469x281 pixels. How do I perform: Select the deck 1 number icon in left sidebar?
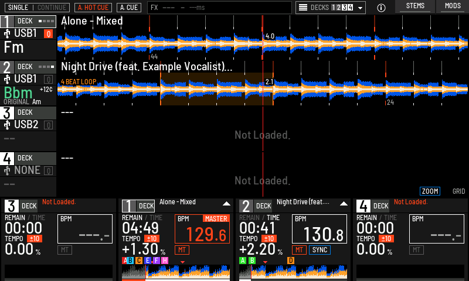[7, 22]
